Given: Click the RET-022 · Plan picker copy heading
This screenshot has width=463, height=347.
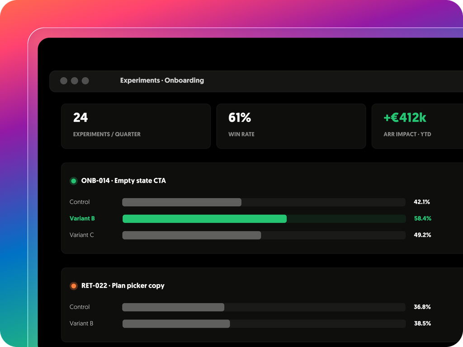Looking at the screenshot, I should pyautogui.click(x=123, y=286).
